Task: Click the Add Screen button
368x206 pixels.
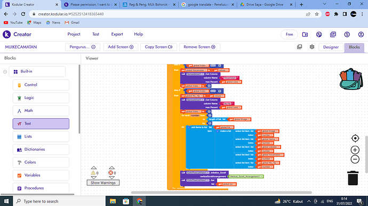Action: [x=121, y=47]
